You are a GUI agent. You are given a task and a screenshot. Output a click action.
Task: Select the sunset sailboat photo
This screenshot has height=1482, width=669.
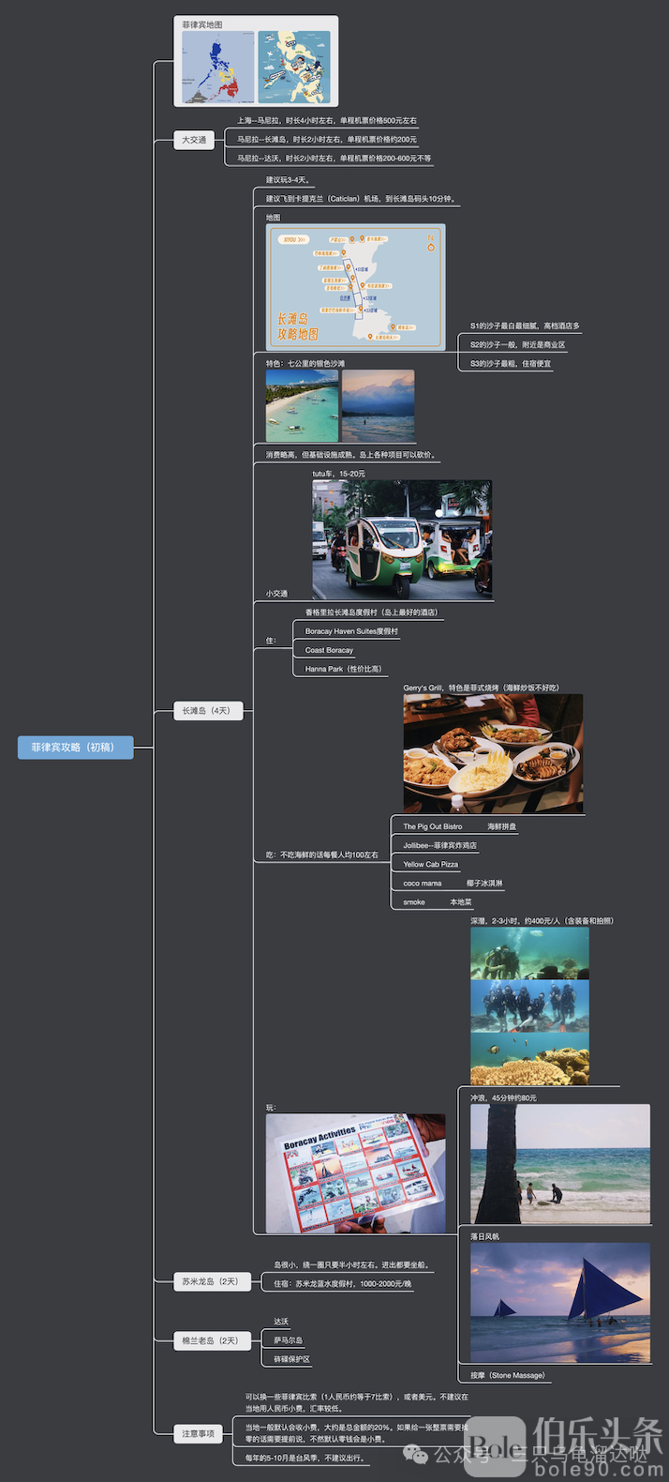click(x=559, y=1302)
